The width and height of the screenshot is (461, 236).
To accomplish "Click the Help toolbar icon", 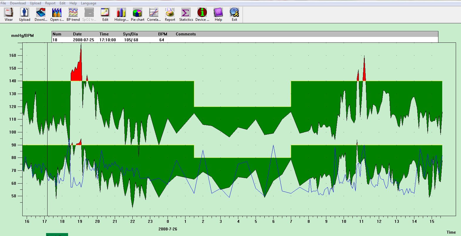I will [218, 14].
